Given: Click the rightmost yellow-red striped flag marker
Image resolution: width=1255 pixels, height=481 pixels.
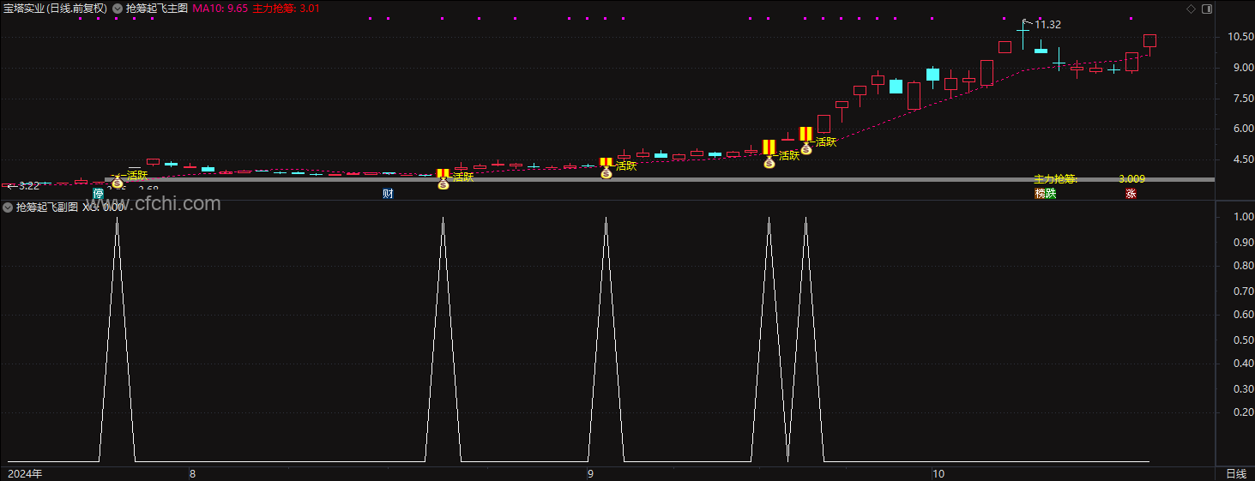Looking at the screenshot, I should 805,134.
